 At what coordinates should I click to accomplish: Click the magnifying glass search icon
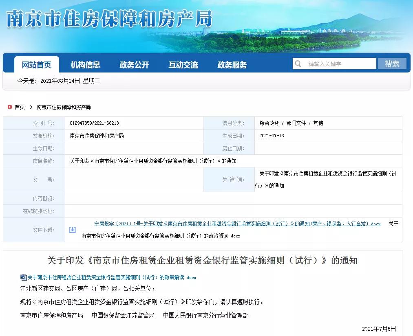click(x=297, y=64)
